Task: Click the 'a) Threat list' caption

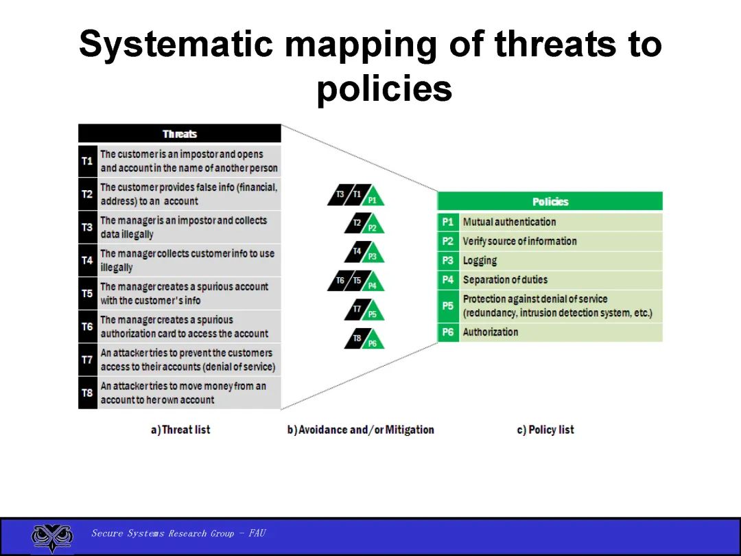Action: pos(180,430)
